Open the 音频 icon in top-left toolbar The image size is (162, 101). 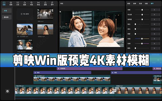(11, 4)
